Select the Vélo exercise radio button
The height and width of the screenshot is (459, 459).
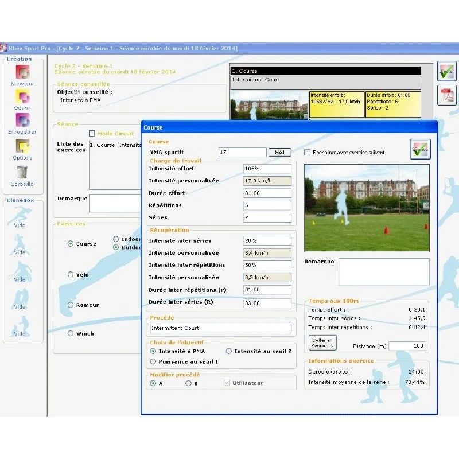tap(71, 275)
